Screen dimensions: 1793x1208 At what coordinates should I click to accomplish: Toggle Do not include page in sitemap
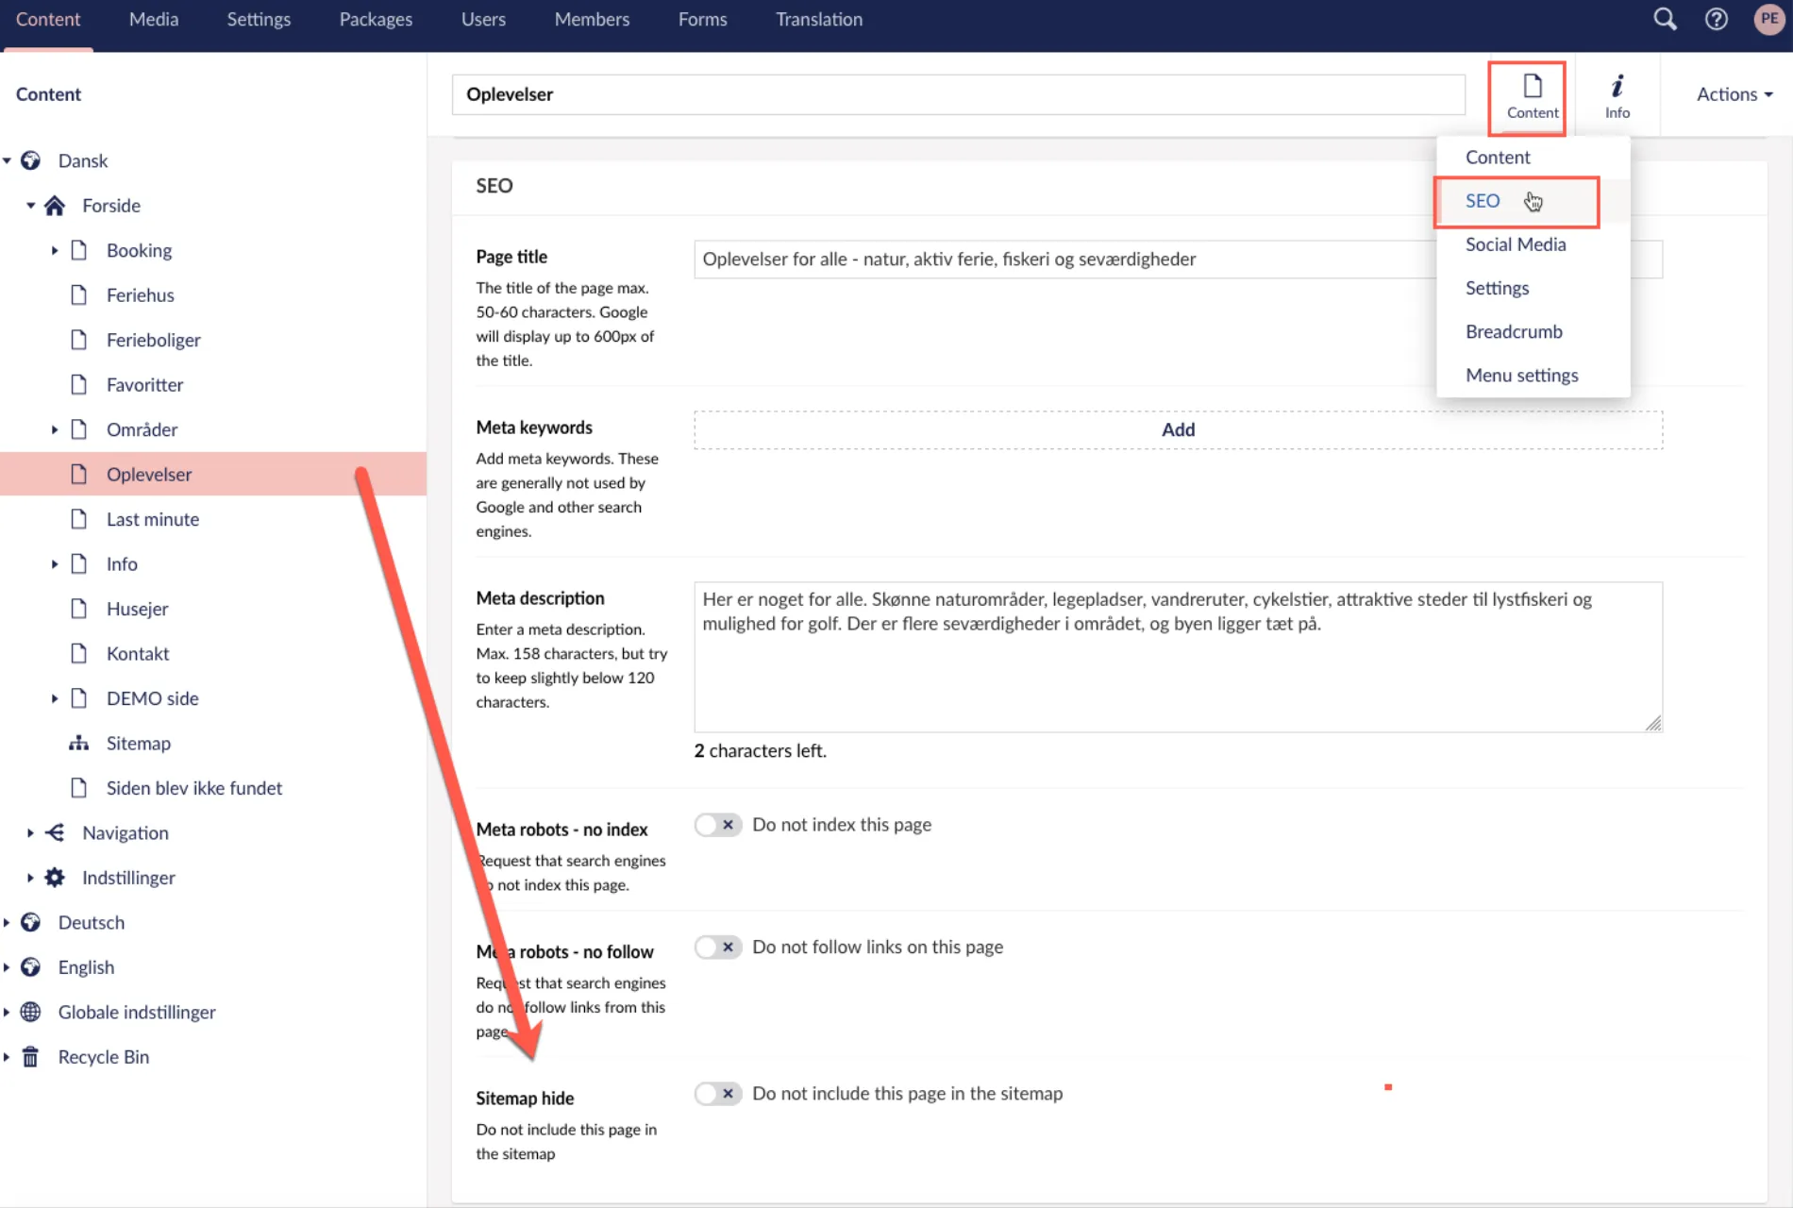718,1094
